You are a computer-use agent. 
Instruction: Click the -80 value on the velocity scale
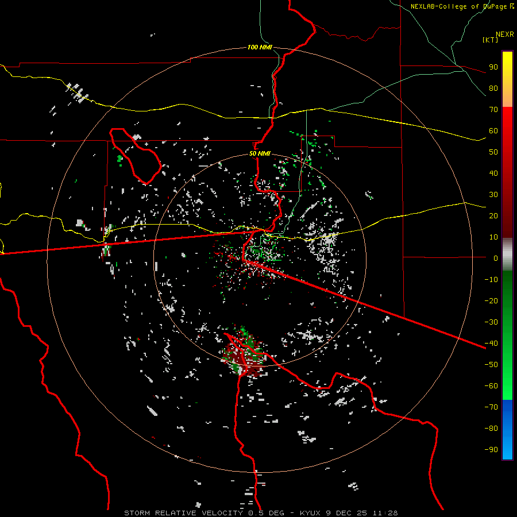pos(491,429)
